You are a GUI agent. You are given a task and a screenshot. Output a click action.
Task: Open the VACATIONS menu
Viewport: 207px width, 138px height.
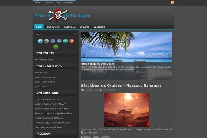pos(99,27)
